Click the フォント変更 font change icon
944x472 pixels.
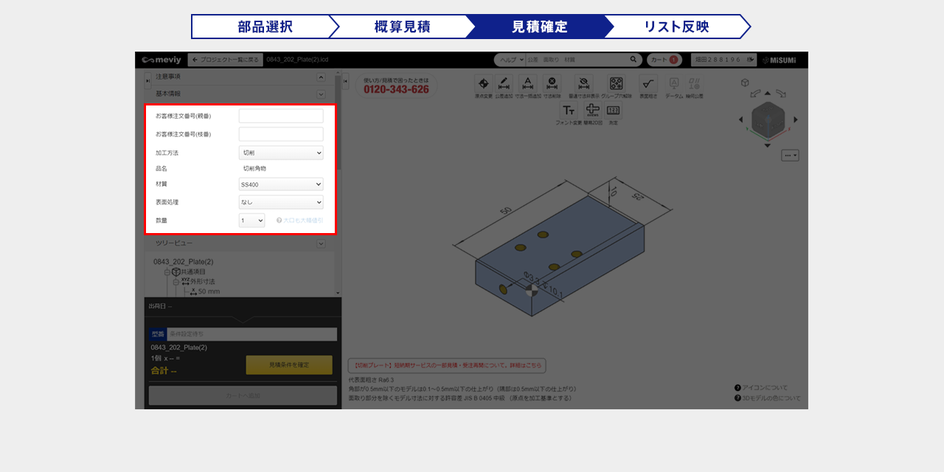point(569,111)
